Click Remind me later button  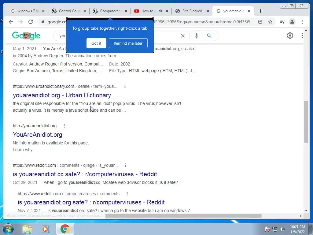128,43
